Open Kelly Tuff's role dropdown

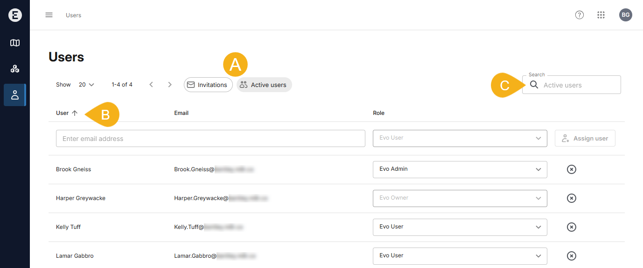[460, 227]
